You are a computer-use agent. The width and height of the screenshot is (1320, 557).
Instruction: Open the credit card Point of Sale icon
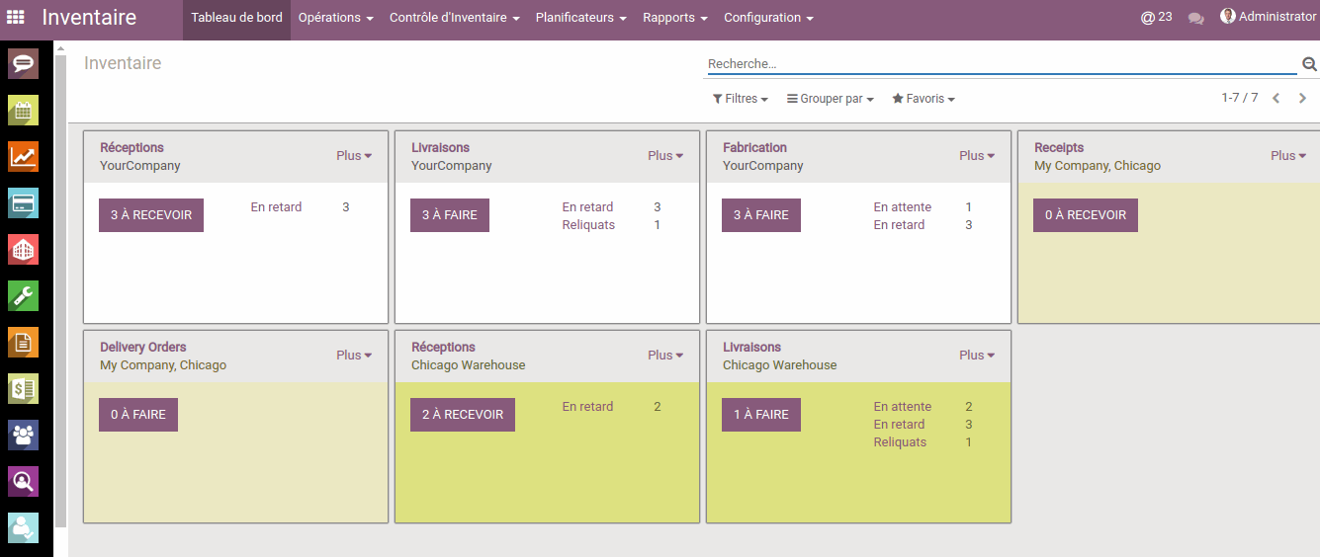tap(23, 202)
